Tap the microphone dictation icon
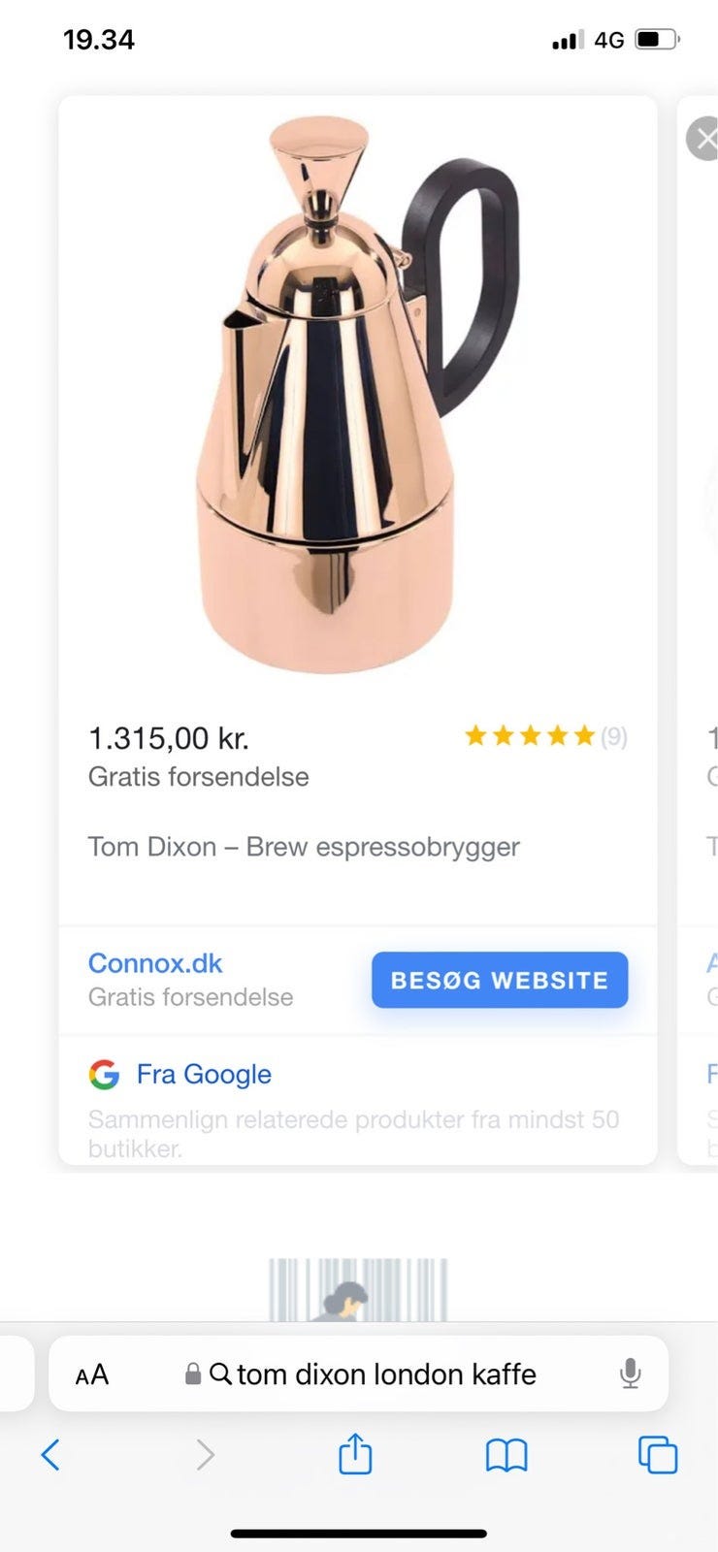 coord(630,1374)
